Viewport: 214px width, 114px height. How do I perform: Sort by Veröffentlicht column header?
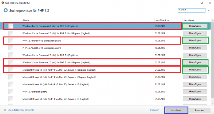tap(162, 20)
